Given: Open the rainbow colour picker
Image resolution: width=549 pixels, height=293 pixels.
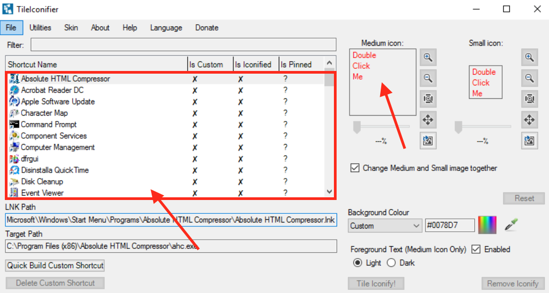Looking at the screenshot, I should click(487, 225).
